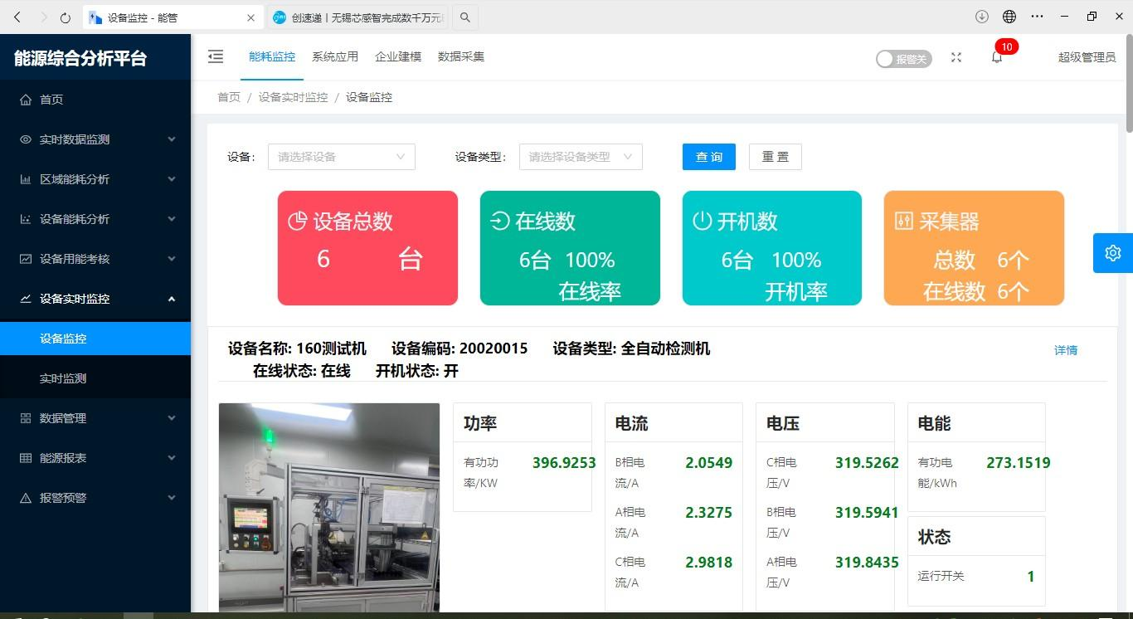Click the blue 查询 button
1133x619 pixels.
tap(708, 157)
